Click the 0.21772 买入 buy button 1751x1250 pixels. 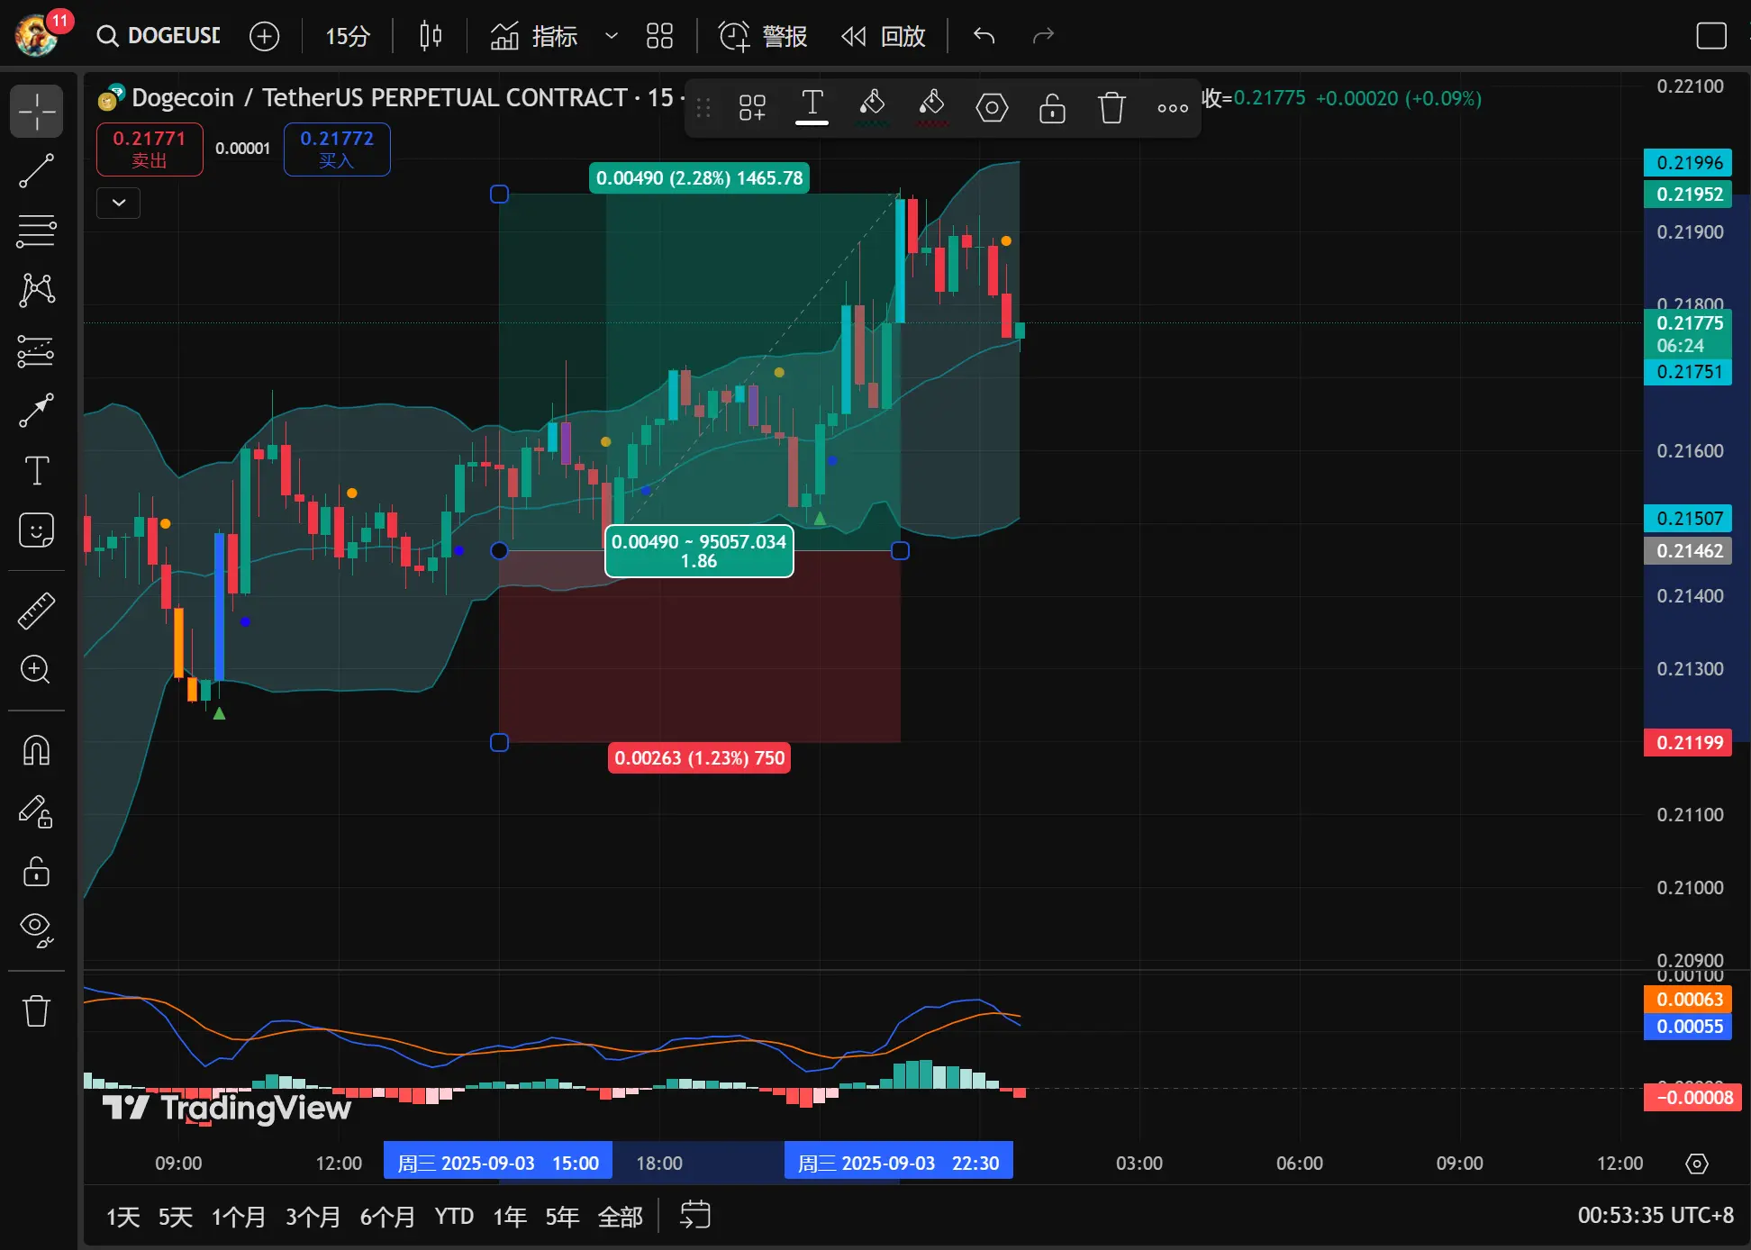(337, 149)
